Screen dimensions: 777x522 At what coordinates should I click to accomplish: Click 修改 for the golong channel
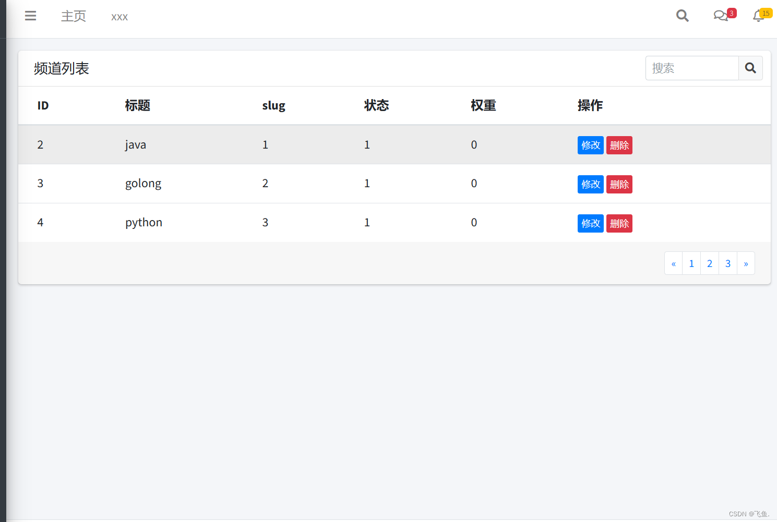click(590, 184)
